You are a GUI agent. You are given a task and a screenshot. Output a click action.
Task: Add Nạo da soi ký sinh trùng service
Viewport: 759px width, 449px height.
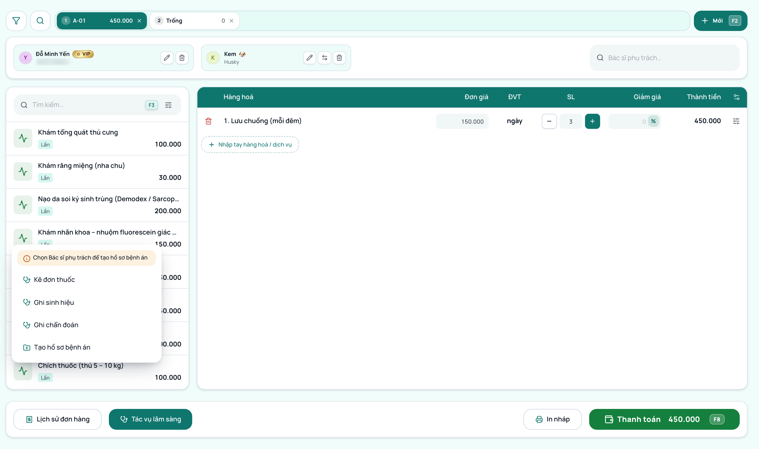click(x=97, y=205)
